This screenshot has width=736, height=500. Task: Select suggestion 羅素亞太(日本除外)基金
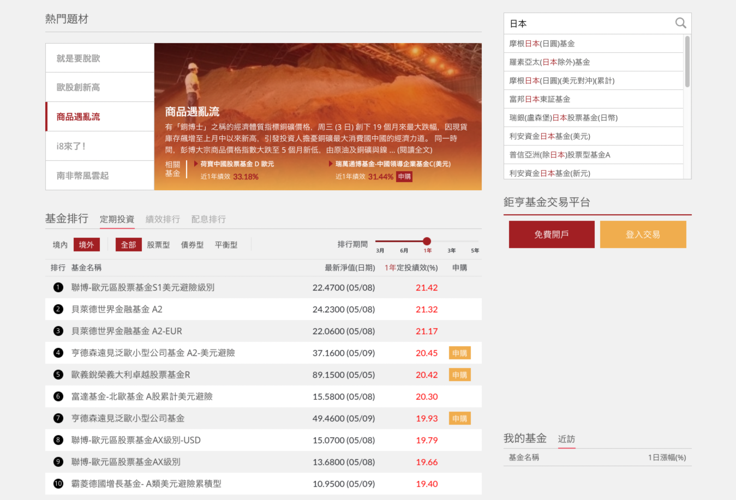pos(594,62)
